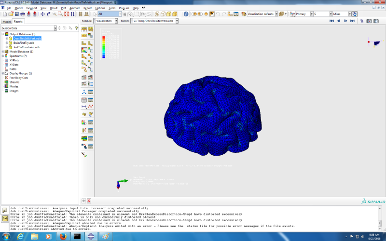Click the Open file folder icon
Image resolution: width=386 pixels, height=241 pixels.
pyautogui.click(x=11, y=14)
